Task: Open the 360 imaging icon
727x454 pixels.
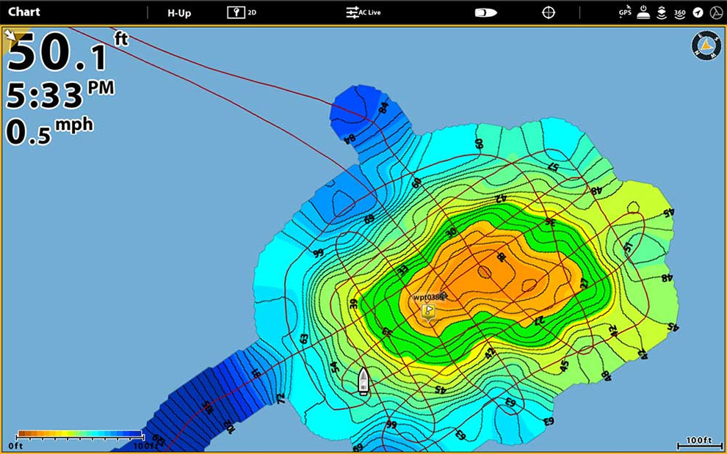Action: pyautogui.click(x=679, y=12)
